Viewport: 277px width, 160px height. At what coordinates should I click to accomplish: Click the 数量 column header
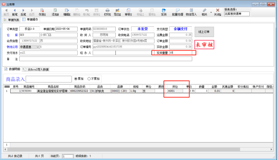coord(201,86)
